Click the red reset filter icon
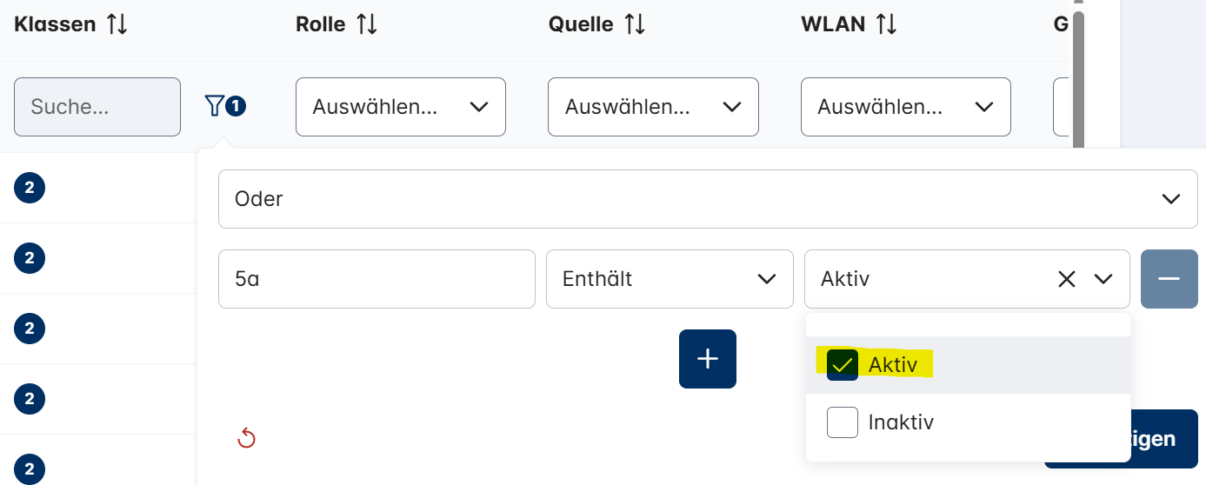Screen dimensions: 1206x485 click(x=247, y=438)
